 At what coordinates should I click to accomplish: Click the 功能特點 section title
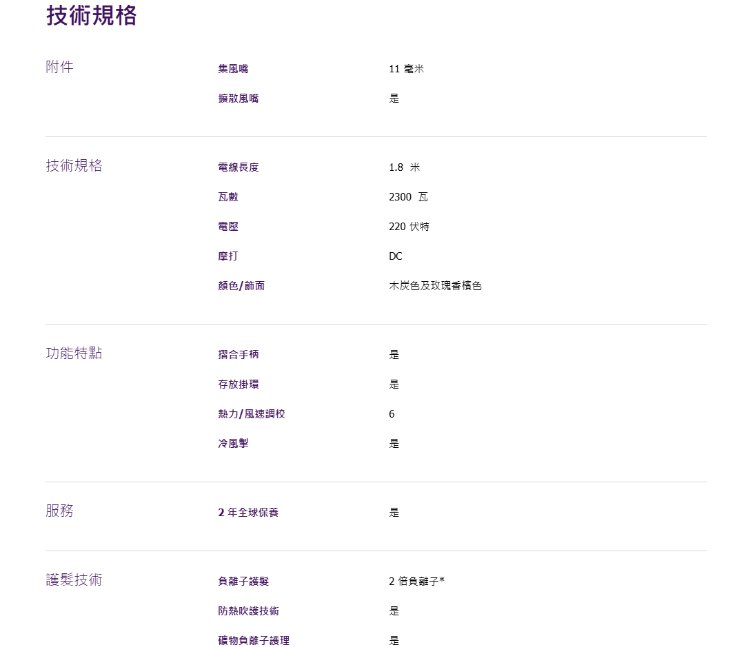point(74,353)
